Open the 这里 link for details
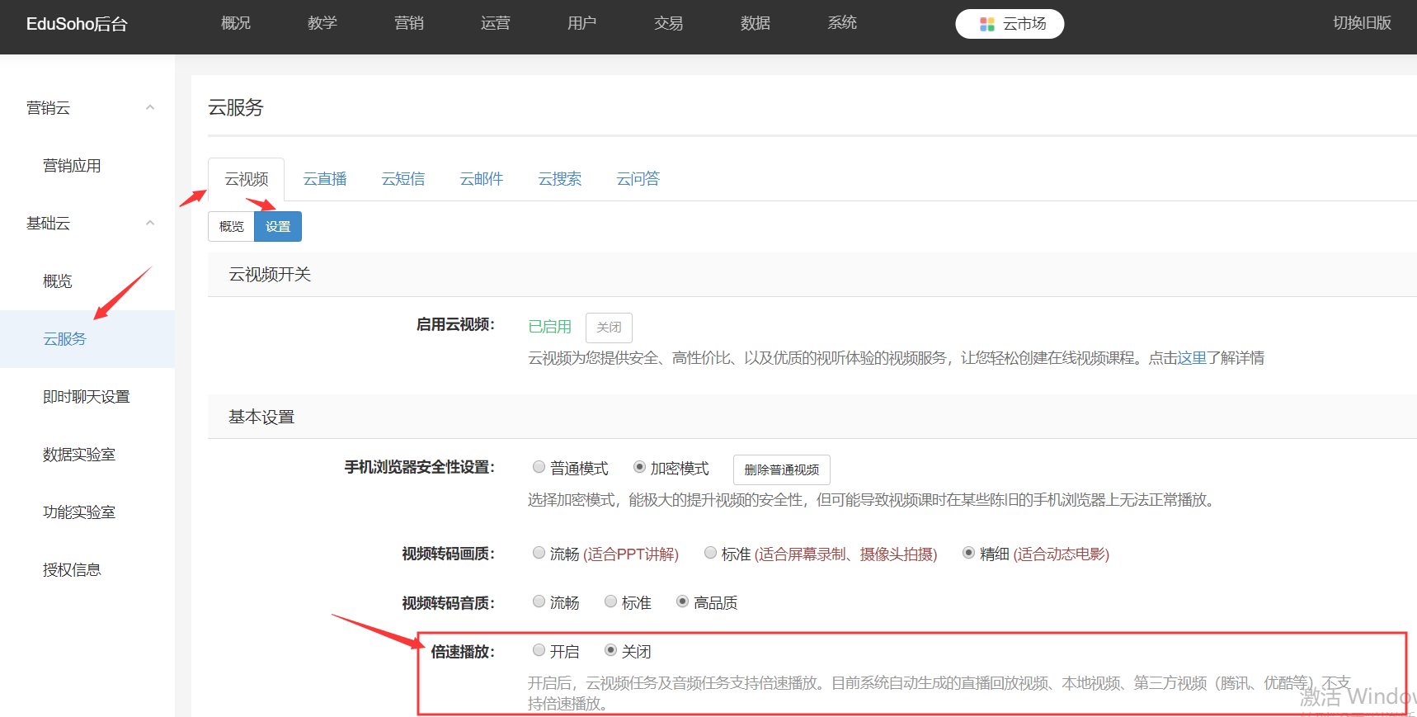This screenshot has width=1417, height=717. [x=1192, y=358]
